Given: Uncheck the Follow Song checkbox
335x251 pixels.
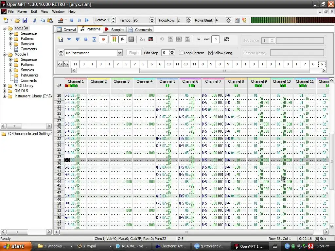Looking at the screenshot, I should [x=210, y=53].
